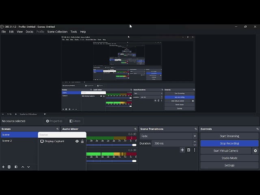Image resolution: width=260 pixels, height=195 pixels.
Task: Open scene filters icon in Scenes toolbar
Action: (x=16, y=167)
